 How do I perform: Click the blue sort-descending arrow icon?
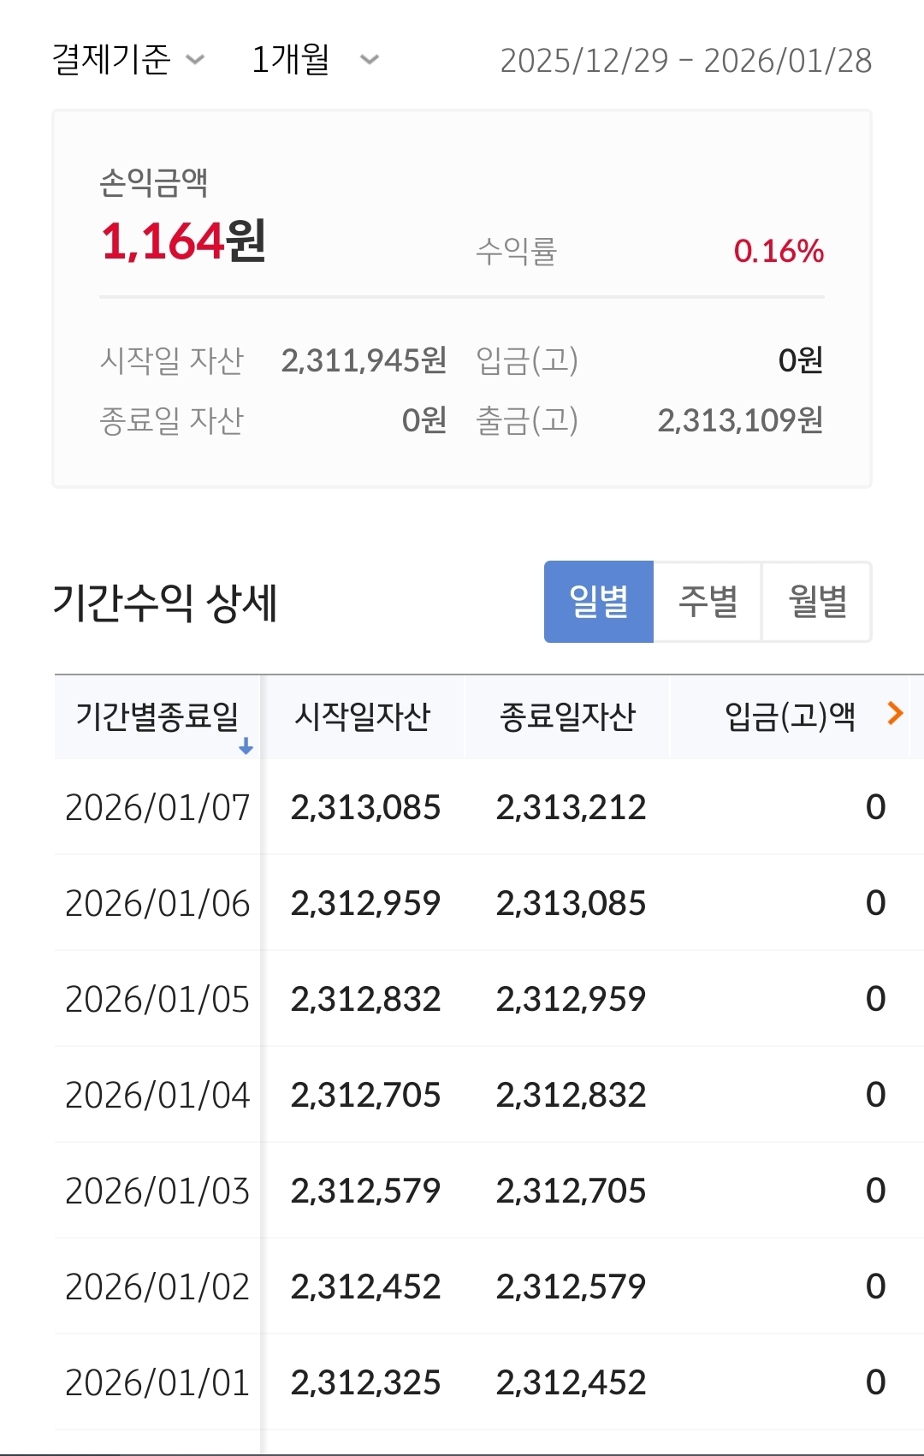(246, 746)
